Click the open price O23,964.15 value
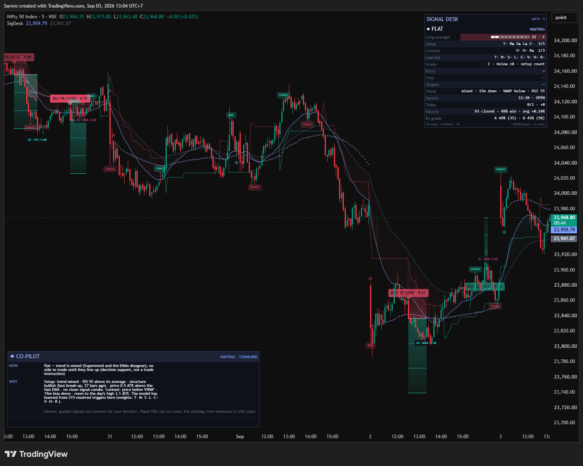This screenshot has height=466, width=583. 72,17
